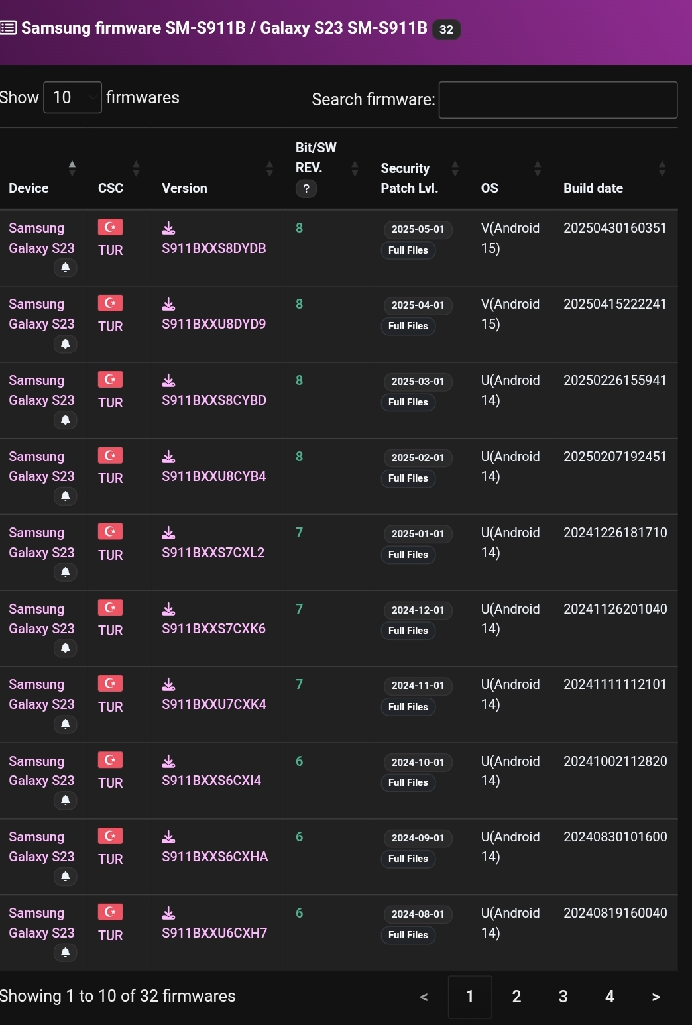Click Full Files button for 2025-05-01 patch
Screen dimensions: 692x1025
pos(408,250)
